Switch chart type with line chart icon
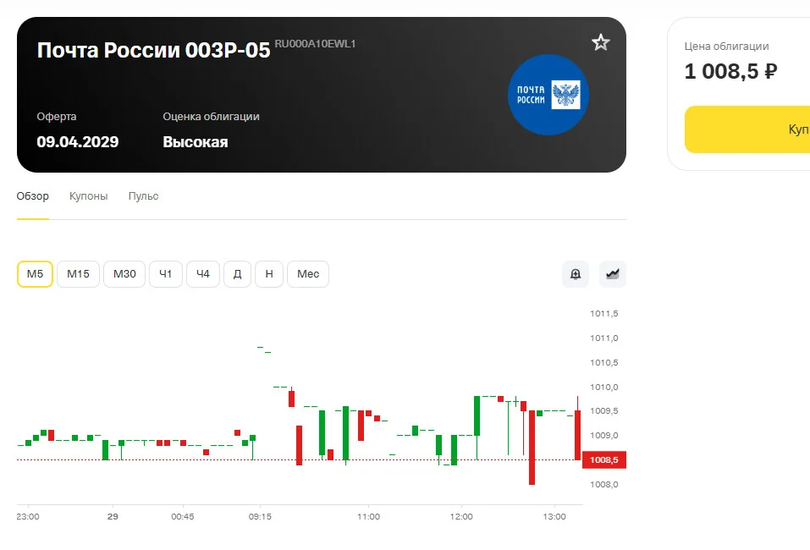 tap(613, 274)
